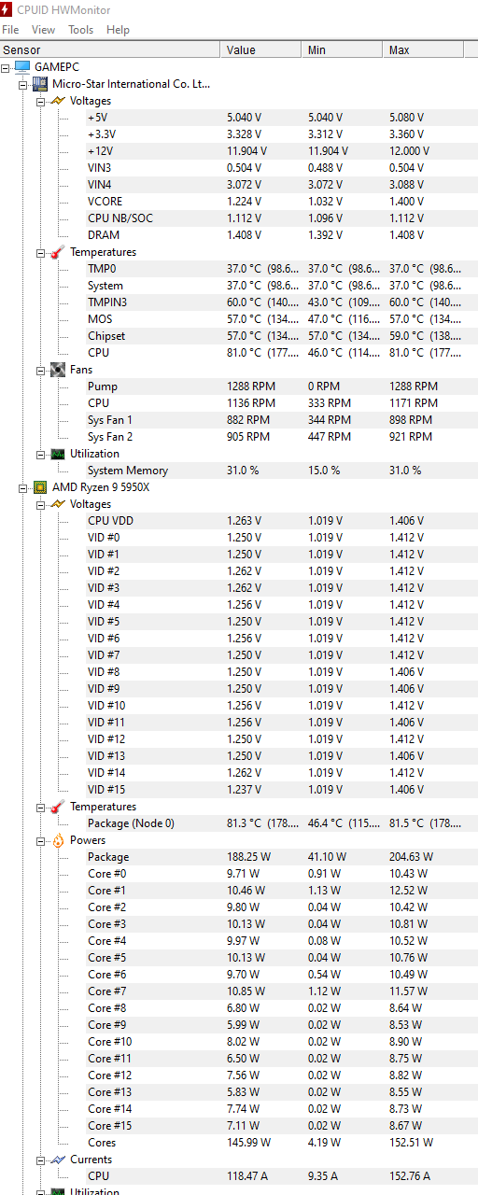Collapse the motherboard Temperatures group
This screenshot has height=1195, width=478.
(x=40, y=252)
